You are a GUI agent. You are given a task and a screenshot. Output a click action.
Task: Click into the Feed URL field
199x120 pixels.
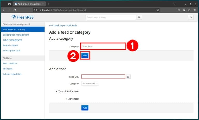pyautogui.click(x=103, y=77)
